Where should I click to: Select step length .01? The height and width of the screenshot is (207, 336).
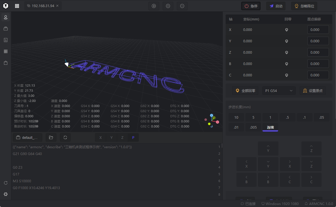tap(236, 127)
